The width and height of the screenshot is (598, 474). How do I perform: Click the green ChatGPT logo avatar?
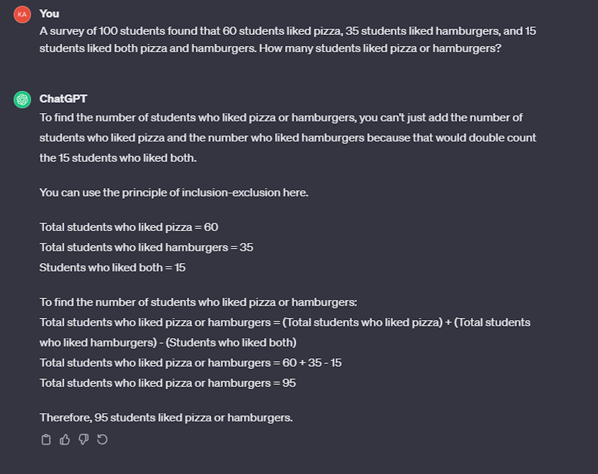coord(22,99)
